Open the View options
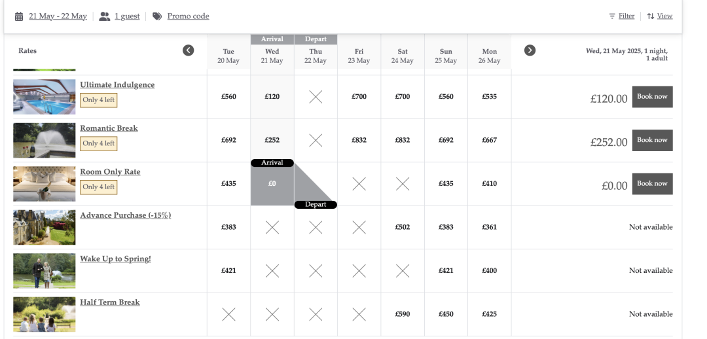Viewport: 707px width, 339px height. coord(664,16)
